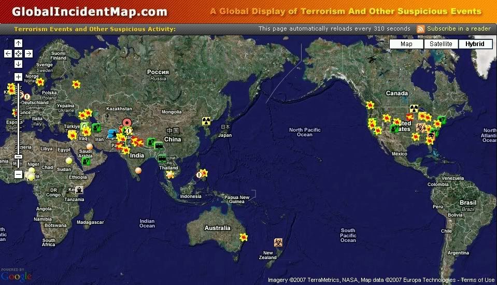Click the GlobalIncidentMap.com site logo
Viewport: 497px width, 285px height.
pos(90,11)
